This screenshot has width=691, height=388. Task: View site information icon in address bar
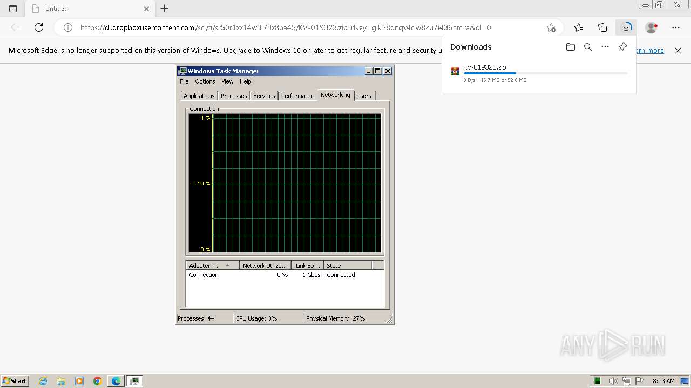point(68,27)
